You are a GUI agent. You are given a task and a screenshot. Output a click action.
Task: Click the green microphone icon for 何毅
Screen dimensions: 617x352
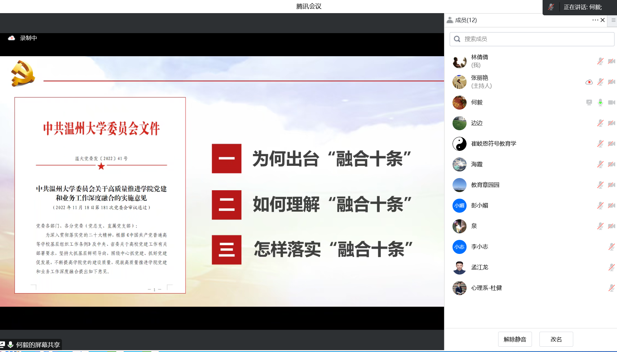[600, 102]
